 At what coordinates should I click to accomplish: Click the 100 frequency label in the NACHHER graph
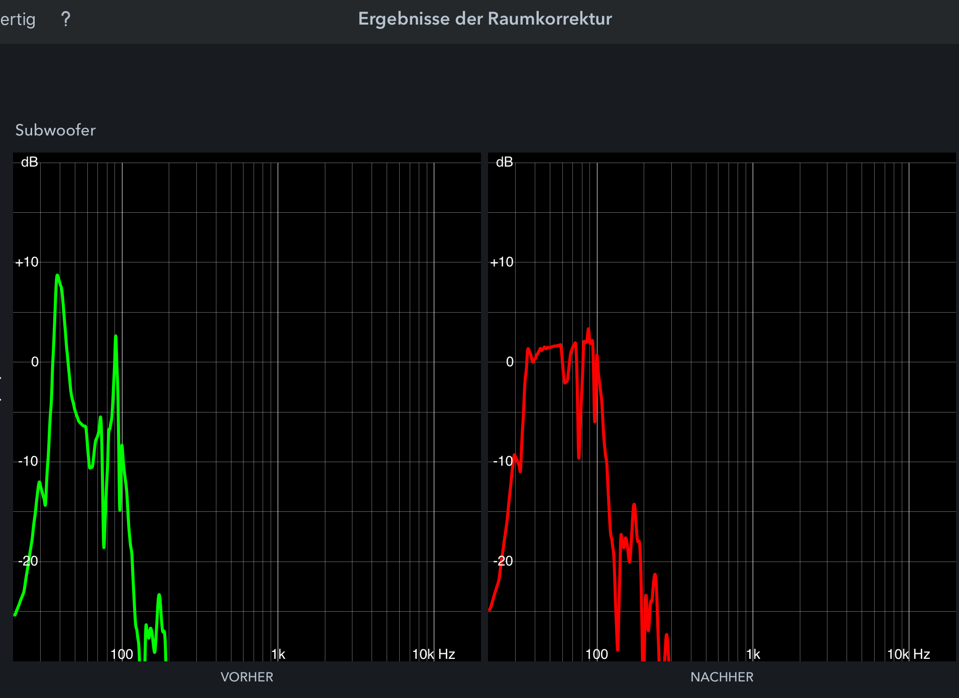point(596,654)
